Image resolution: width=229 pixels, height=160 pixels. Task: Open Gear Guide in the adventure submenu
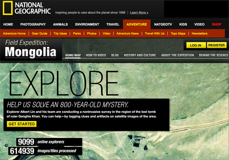tap(39, 34)
